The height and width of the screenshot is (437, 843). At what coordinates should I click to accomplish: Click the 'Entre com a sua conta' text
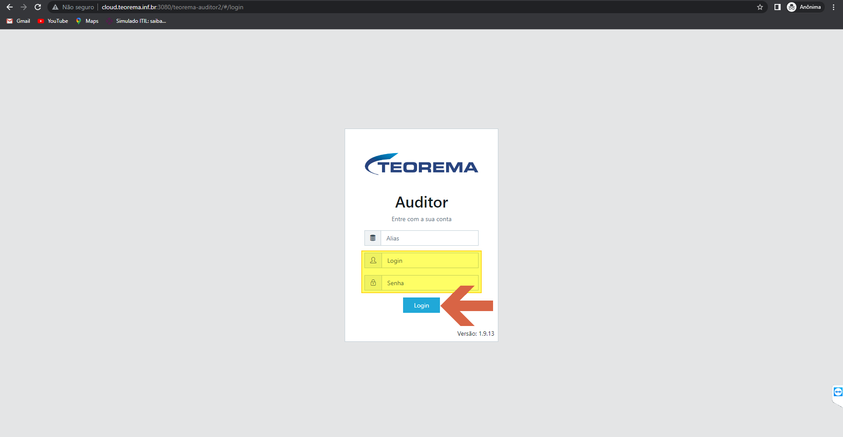coord(421,219)
